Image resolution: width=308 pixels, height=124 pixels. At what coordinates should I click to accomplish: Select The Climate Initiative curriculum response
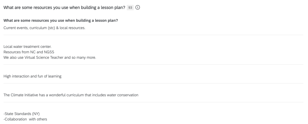point(71,95)
